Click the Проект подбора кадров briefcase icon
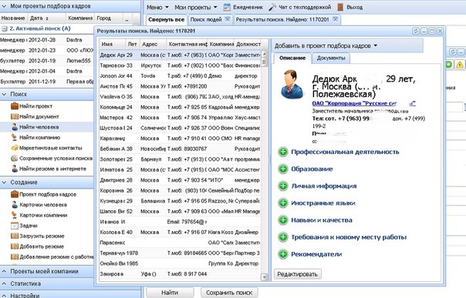Viewport: 466px width, 298px height. [14, 194]
